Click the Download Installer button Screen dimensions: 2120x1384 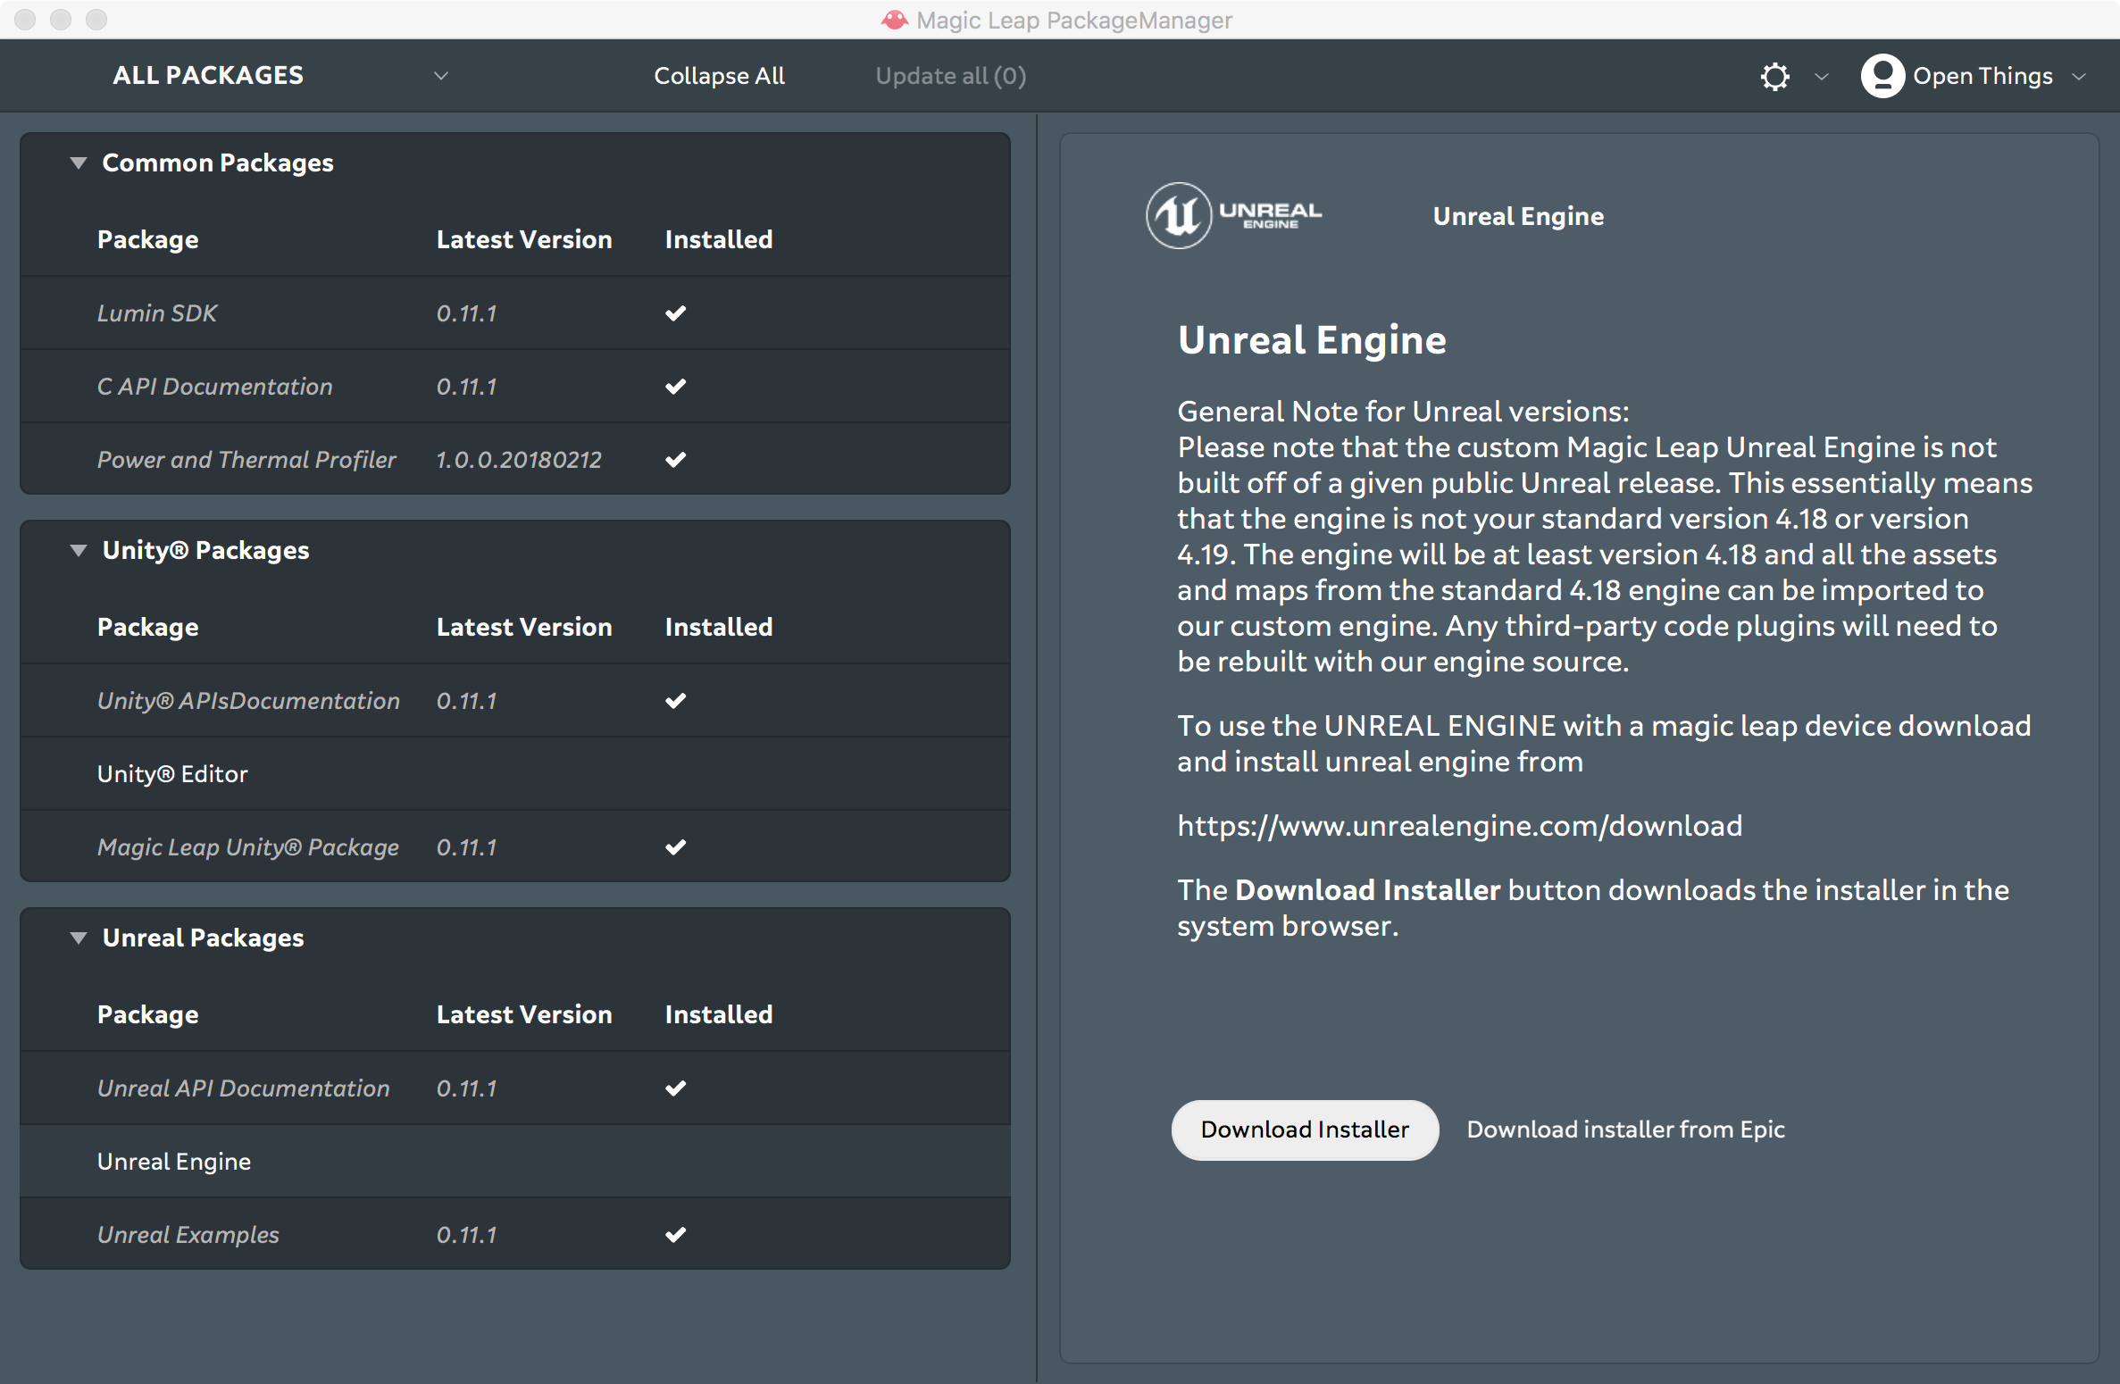[1304, 1130]
